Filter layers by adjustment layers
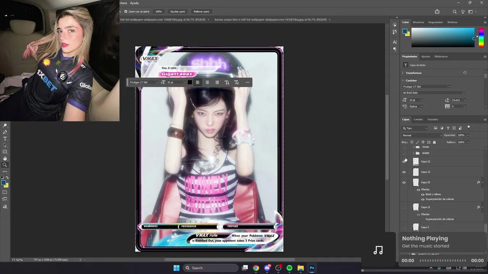Viewport: 488px width, 274px height. (x=442, y=128)
